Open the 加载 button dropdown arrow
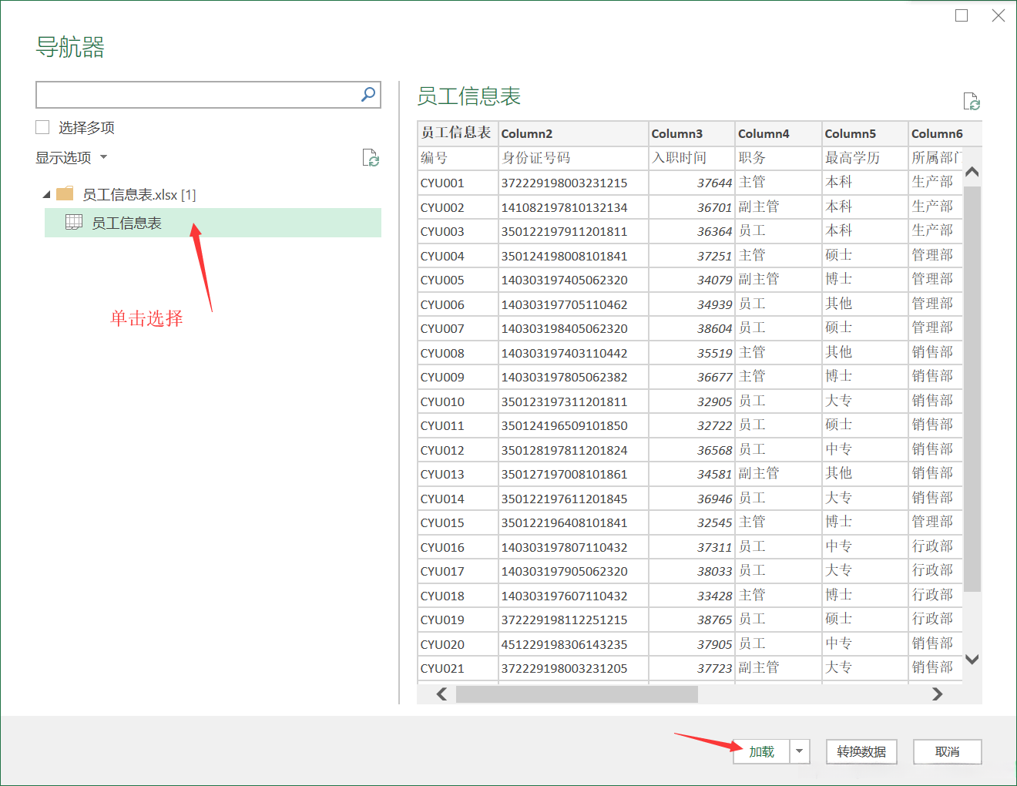 coord(800,751)
